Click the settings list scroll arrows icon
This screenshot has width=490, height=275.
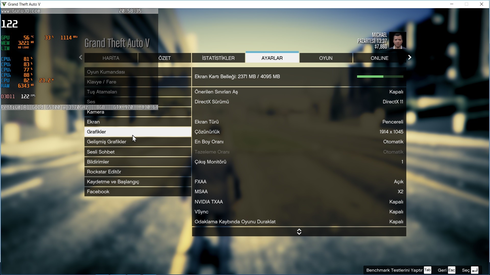tap(299, 232)
